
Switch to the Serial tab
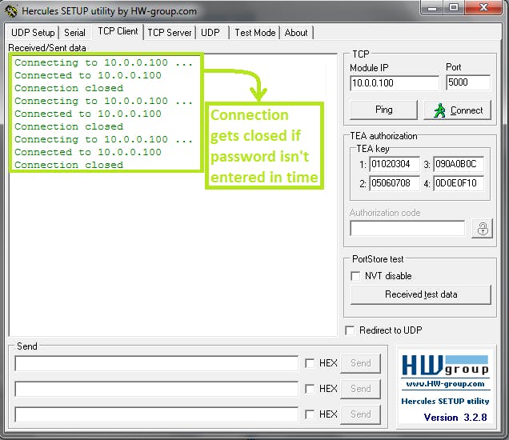coord(74,33)
